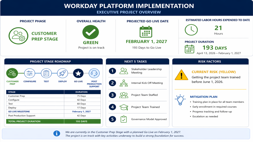Screen dimensions: 253x142
Task: Select the Go Live star stage icon
Action: tap(78, 73)
